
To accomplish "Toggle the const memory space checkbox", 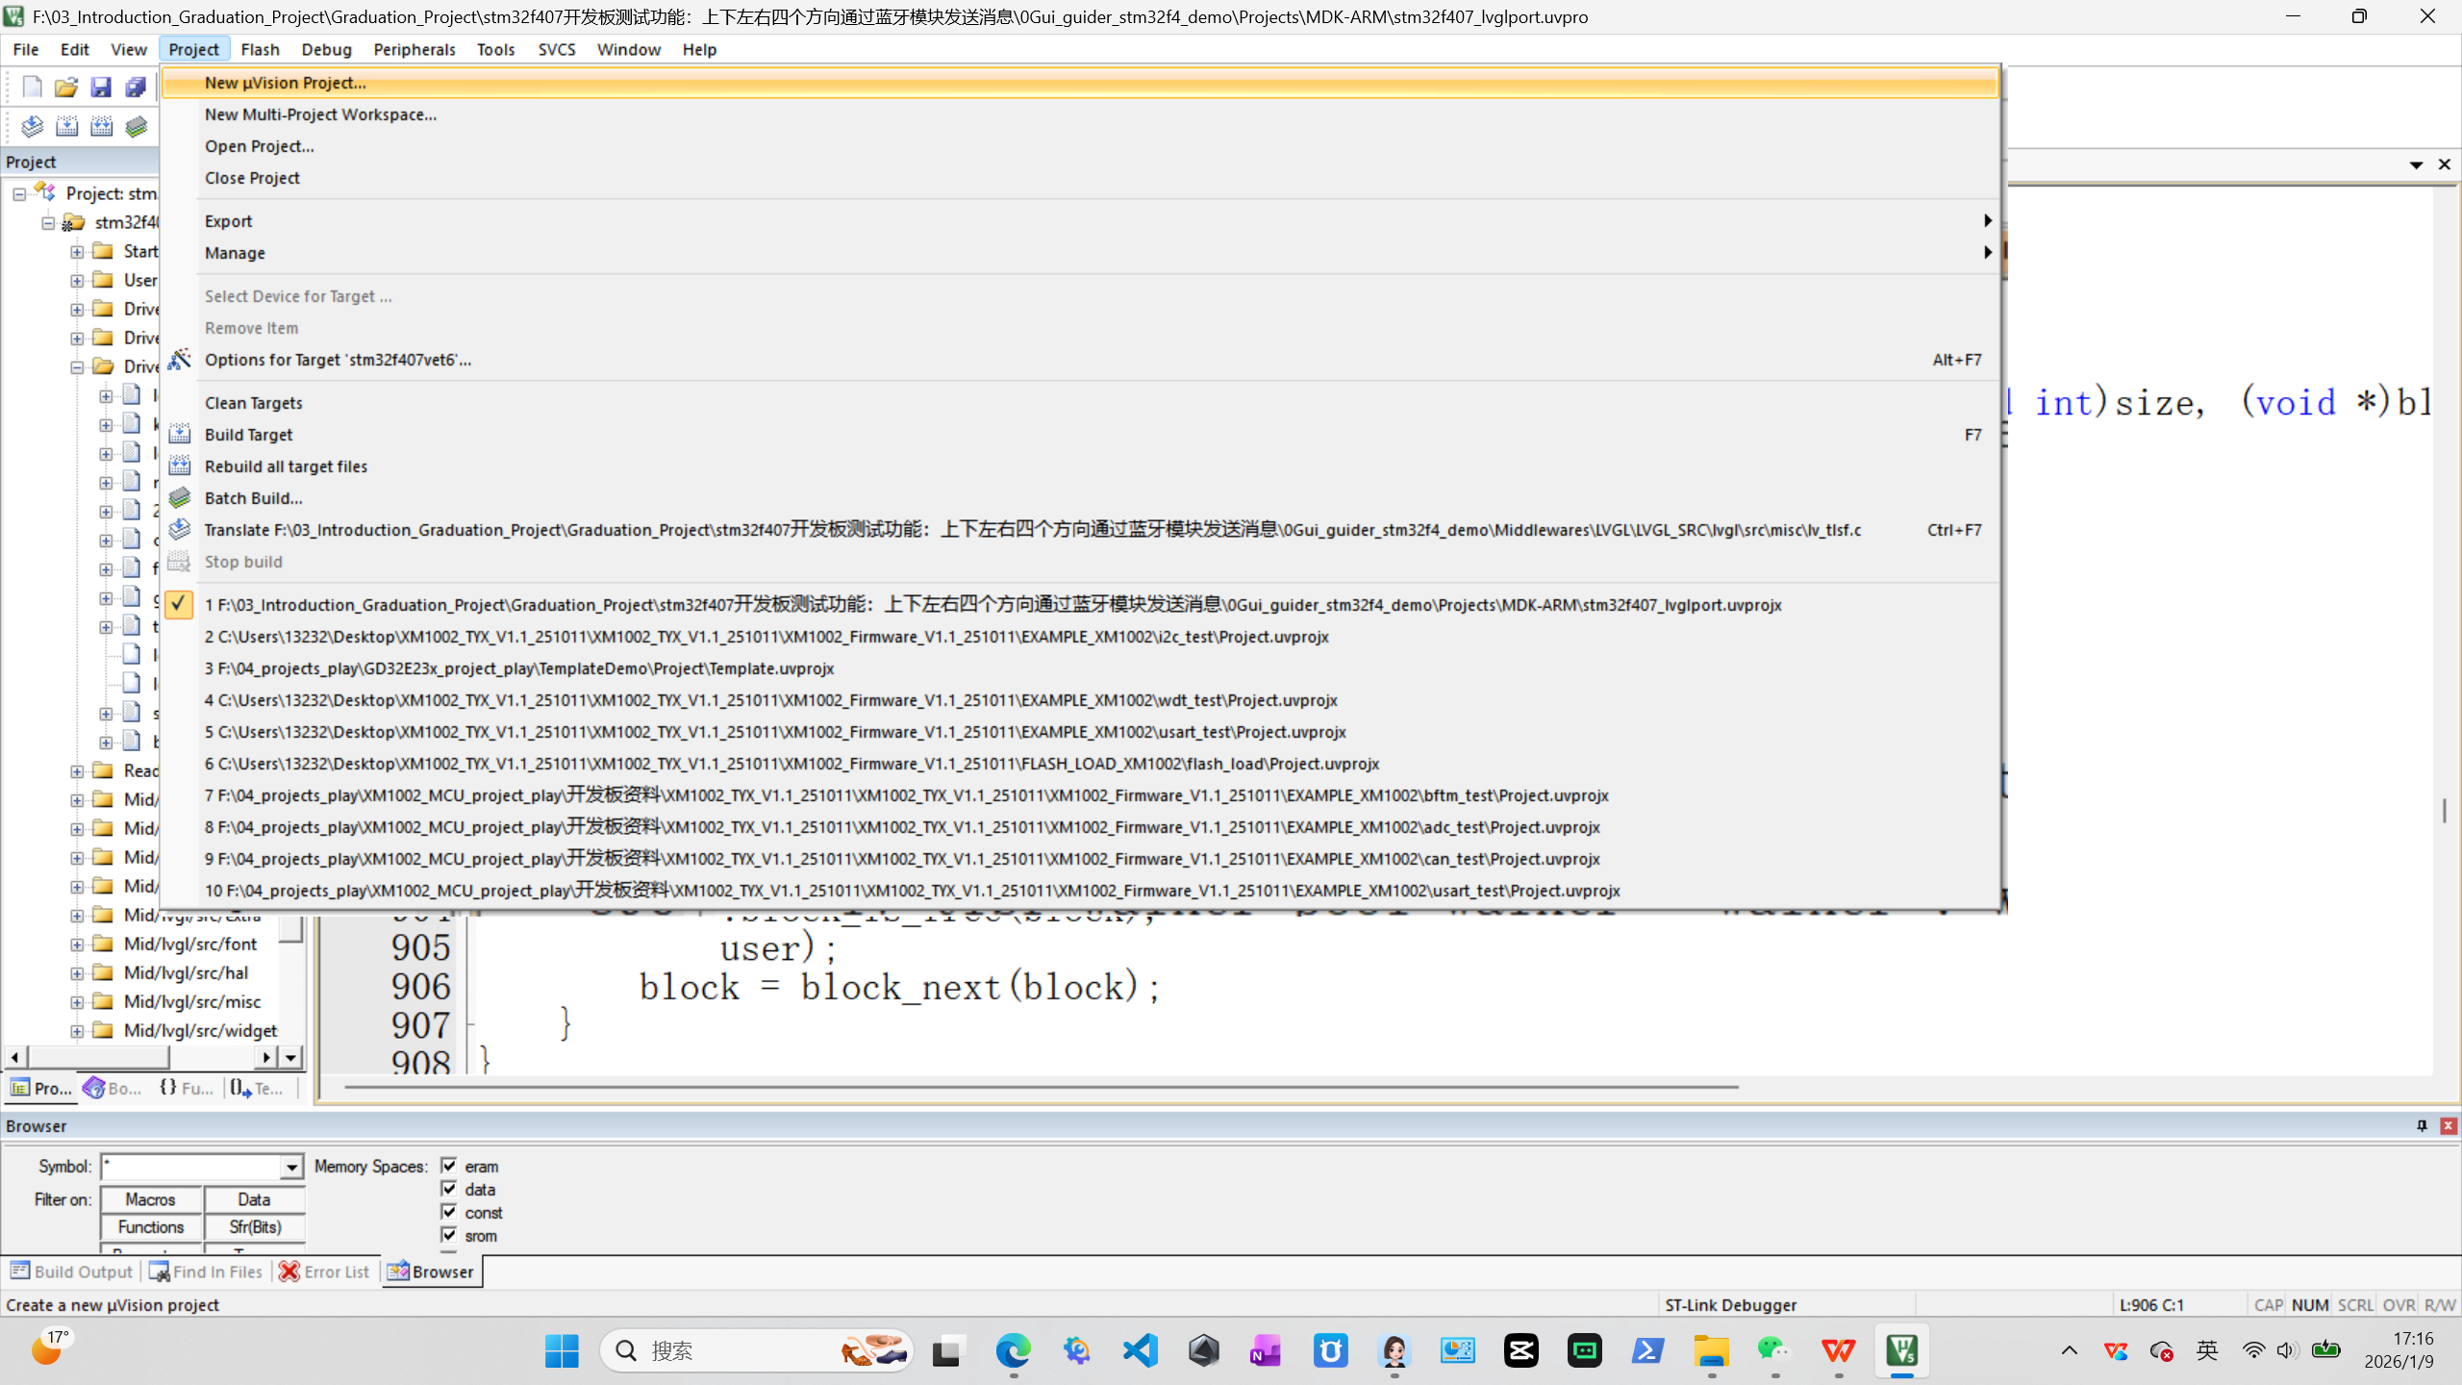I will coord(449,1212).
